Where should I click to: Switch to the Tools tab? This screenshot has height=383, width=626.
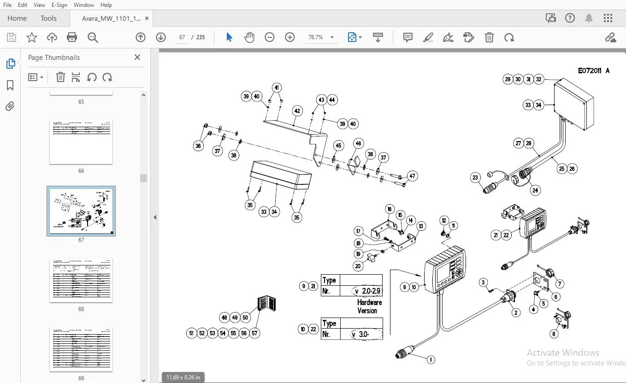48,18
